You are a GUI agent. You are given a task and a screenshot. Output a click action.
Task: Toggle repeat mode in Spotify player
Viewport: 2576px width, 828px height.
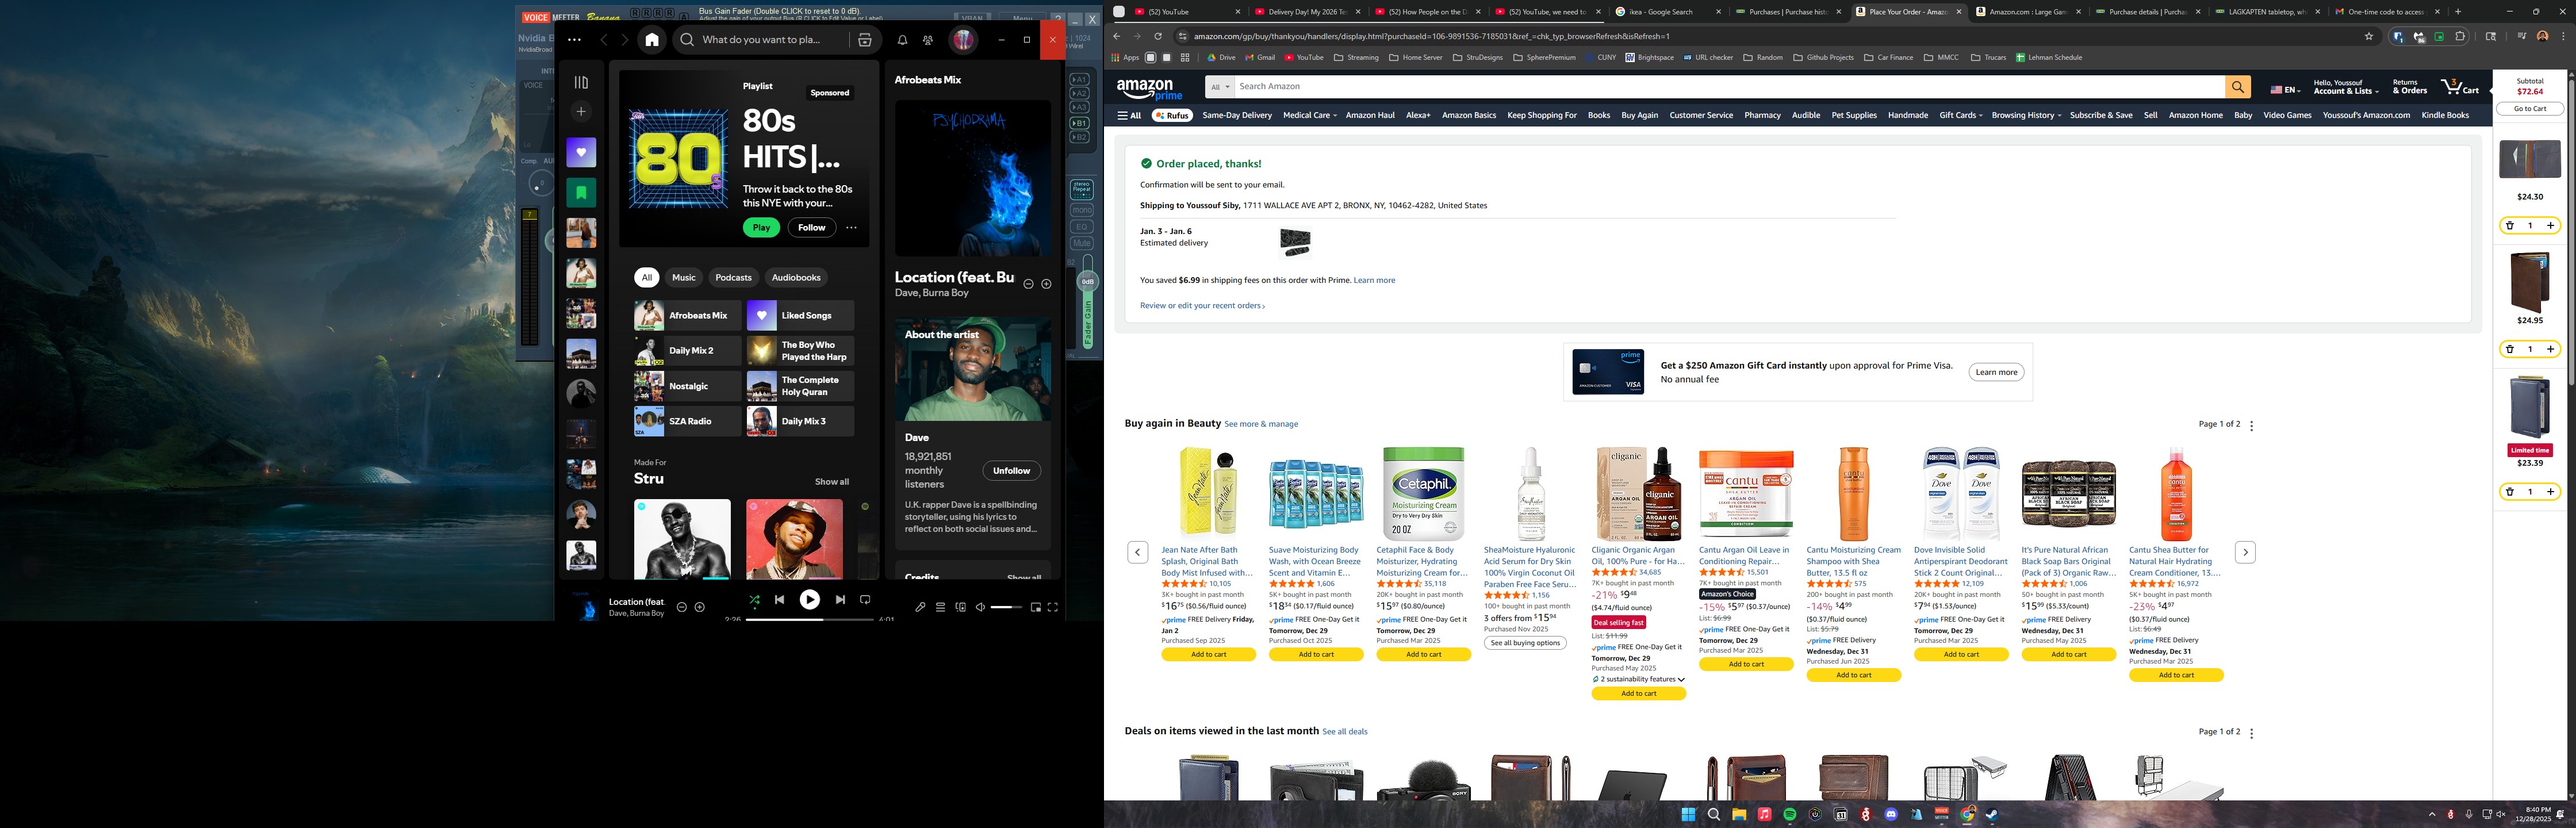[x=865, y=600]
